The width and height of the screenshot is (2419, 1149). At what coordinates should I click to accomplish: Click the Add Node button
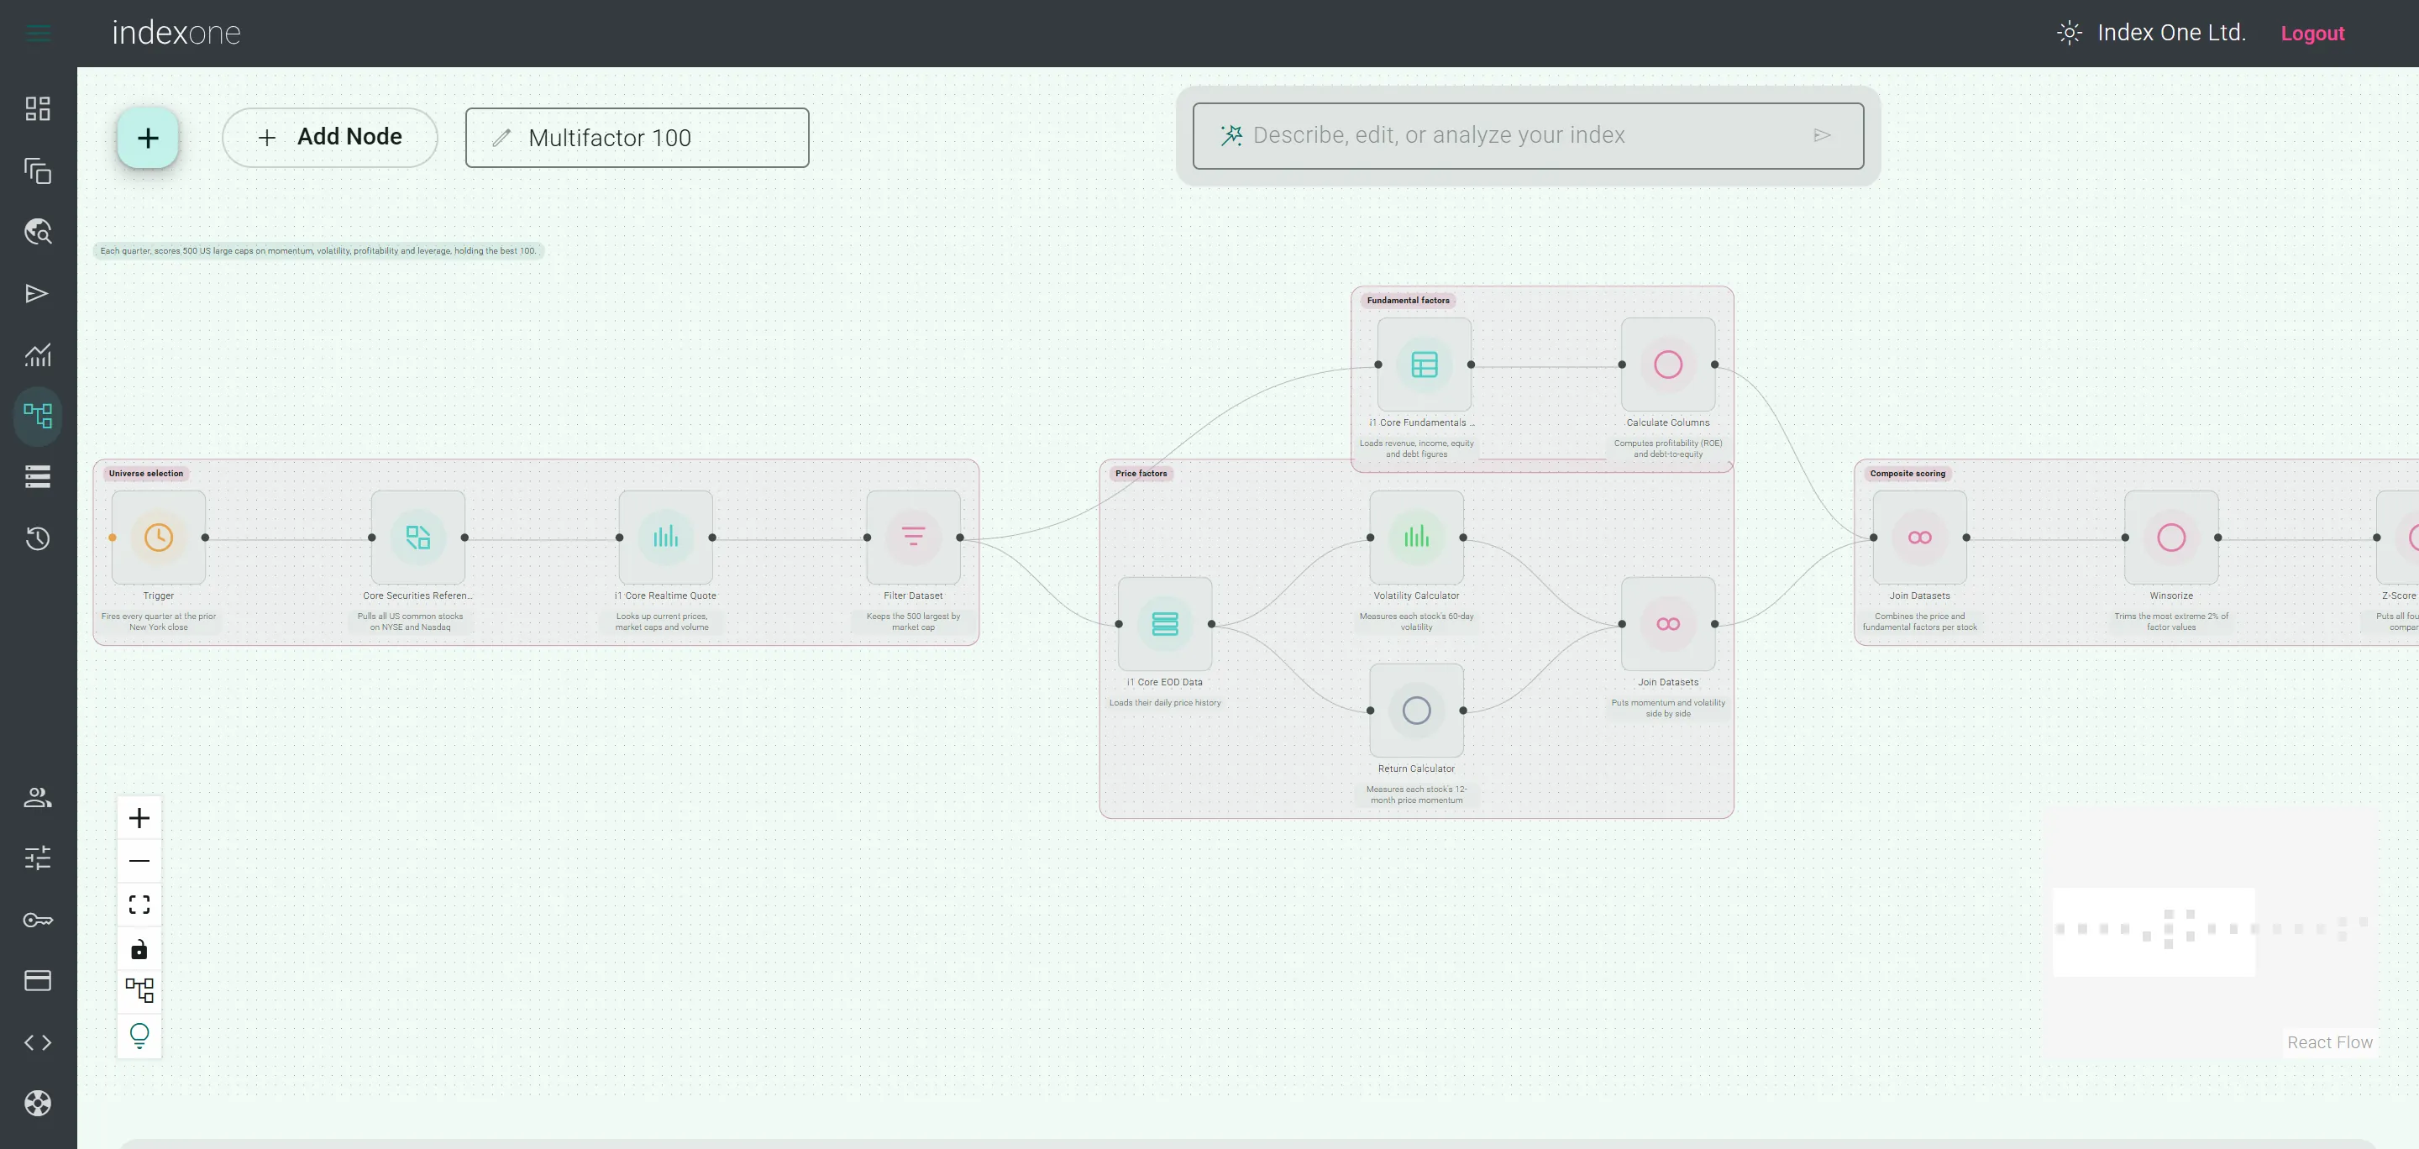pyautogui.click(x=329, y=138)
